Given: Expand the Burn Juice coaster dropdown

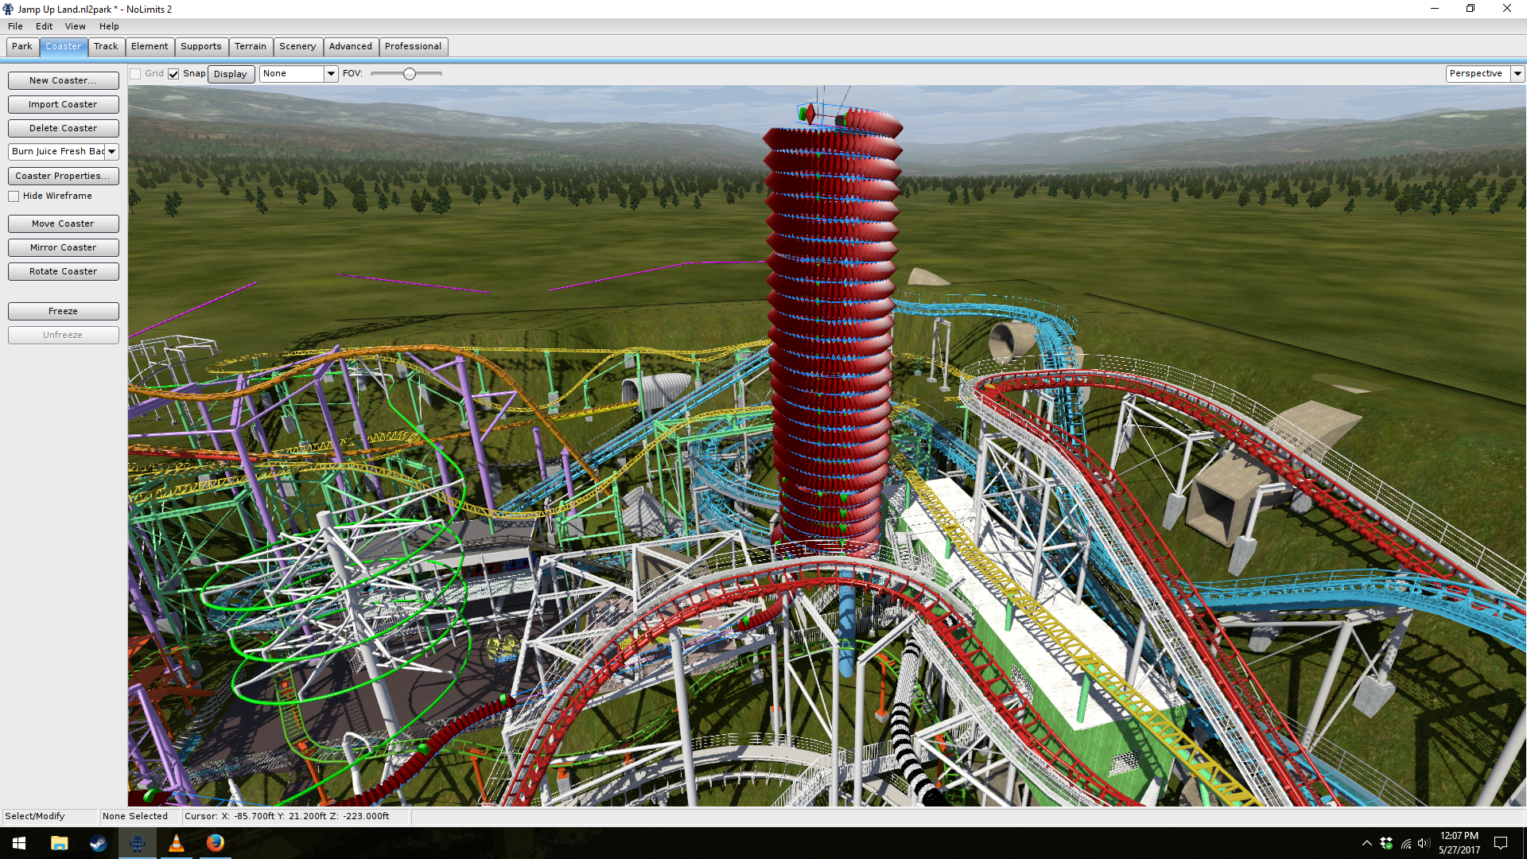Looking at the screenshot, I should point(111,152).
